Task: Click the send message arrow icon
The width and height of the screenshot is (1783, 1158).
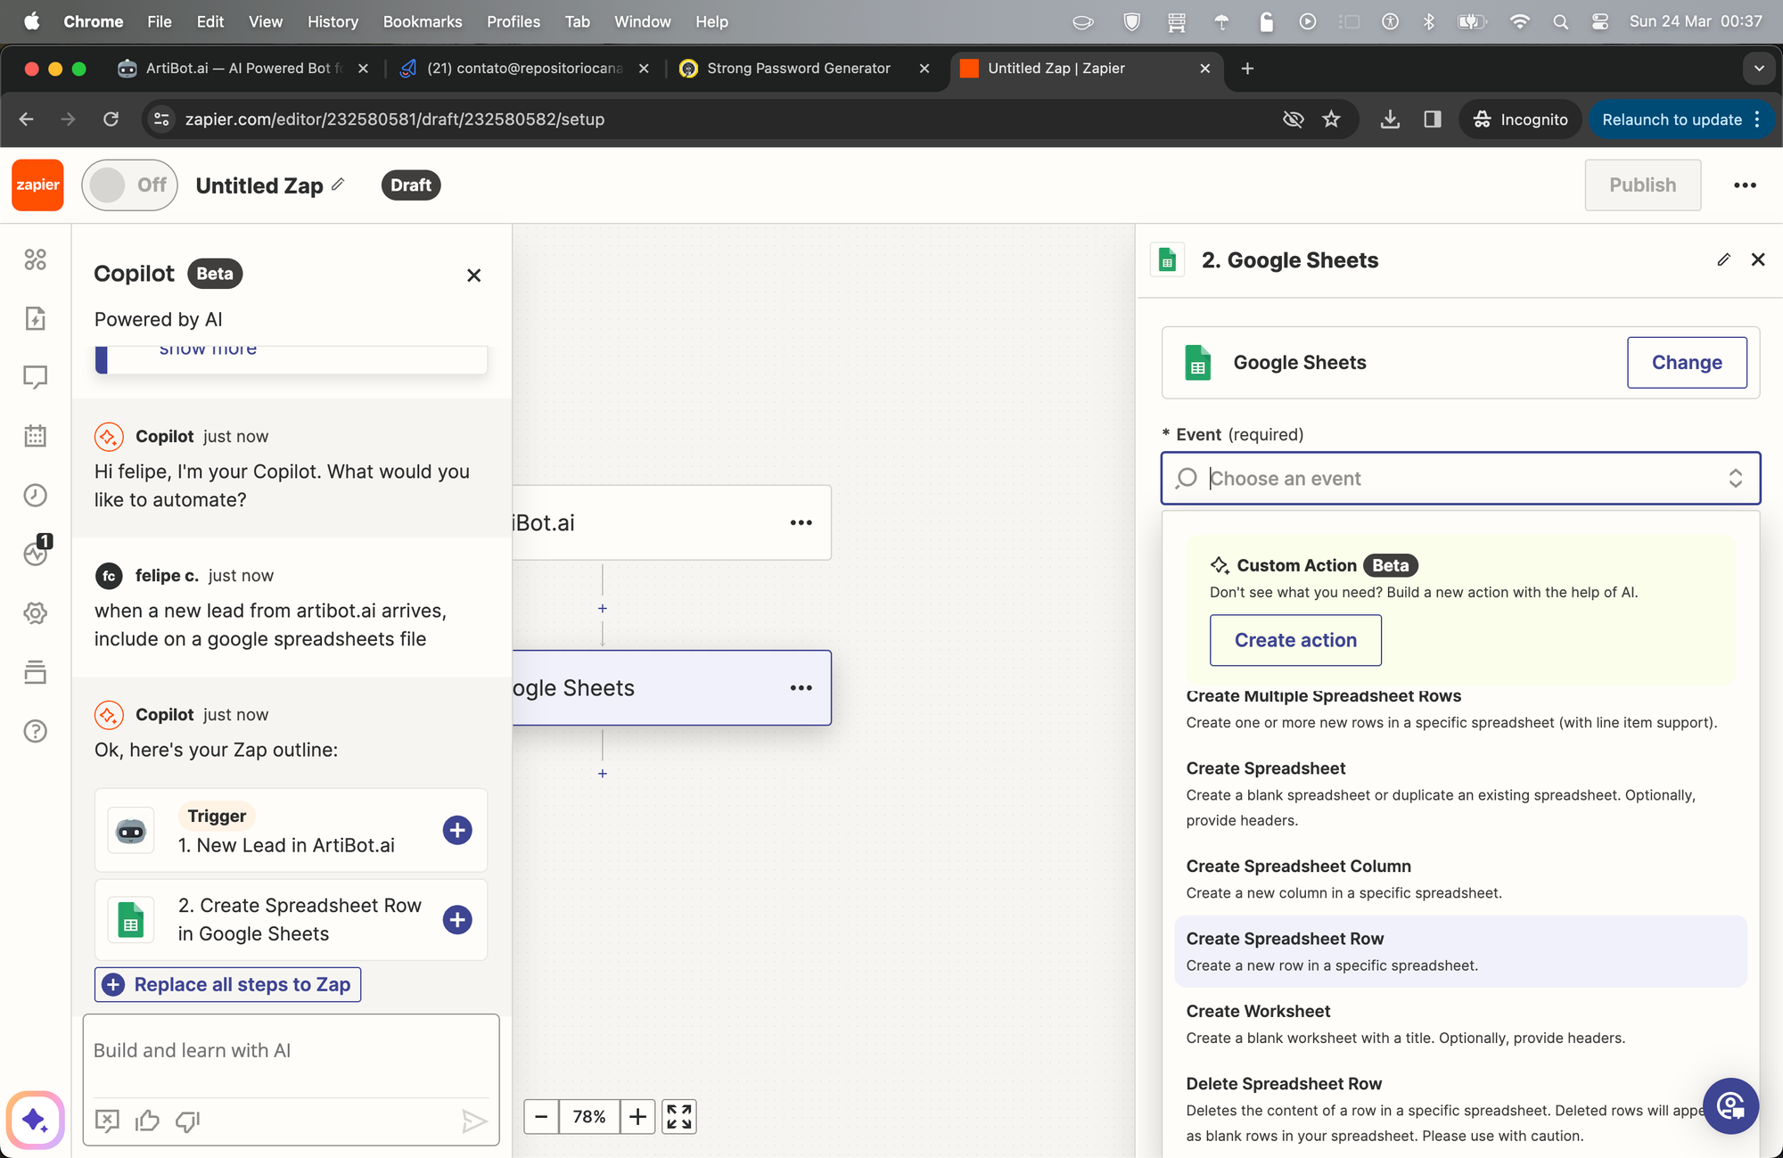Action: [474, 1121]
